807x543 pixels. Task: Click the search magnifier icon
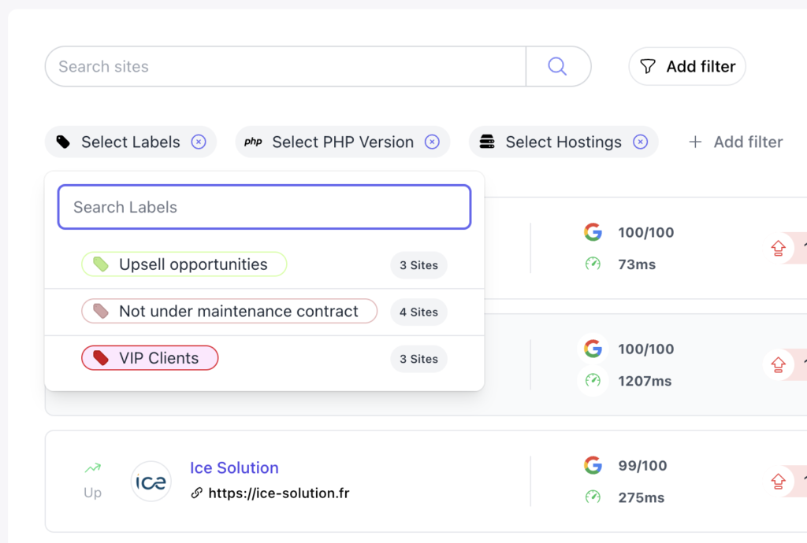(557, 66)
